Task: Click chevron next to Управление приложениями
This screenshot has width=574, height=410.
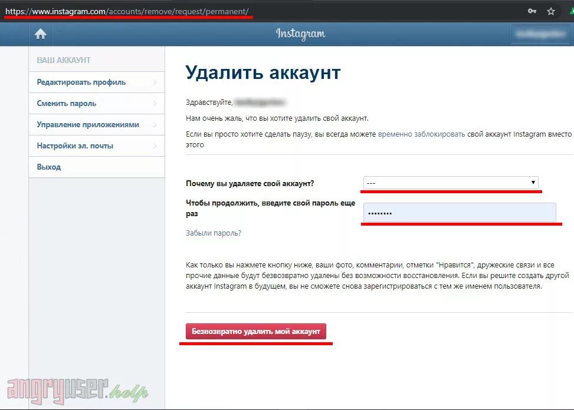Action: (x=155, y=125)
